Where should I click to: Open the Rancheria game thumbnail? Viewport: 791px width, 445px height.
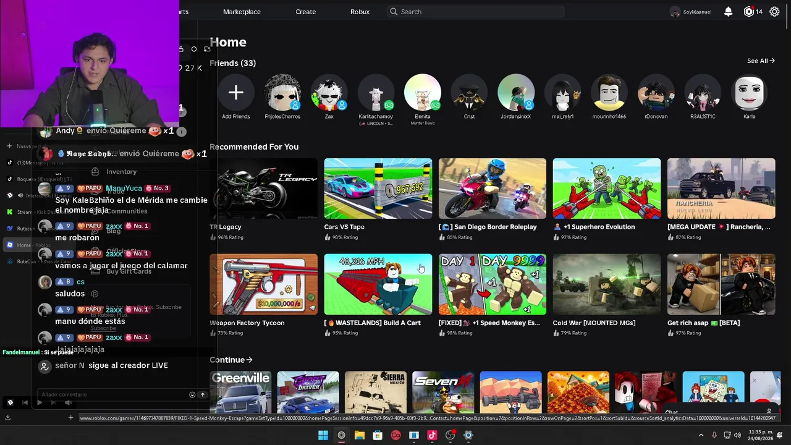pyautogui.click(x=721, y=189)
